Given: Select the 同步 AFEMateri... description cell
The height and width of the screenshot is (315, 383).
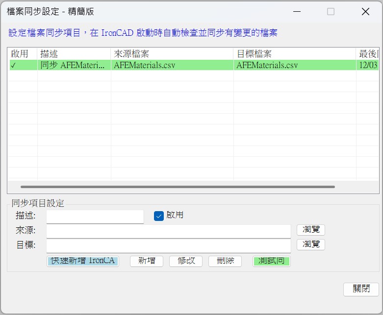Looking at the screenshot, I should 74,65.
